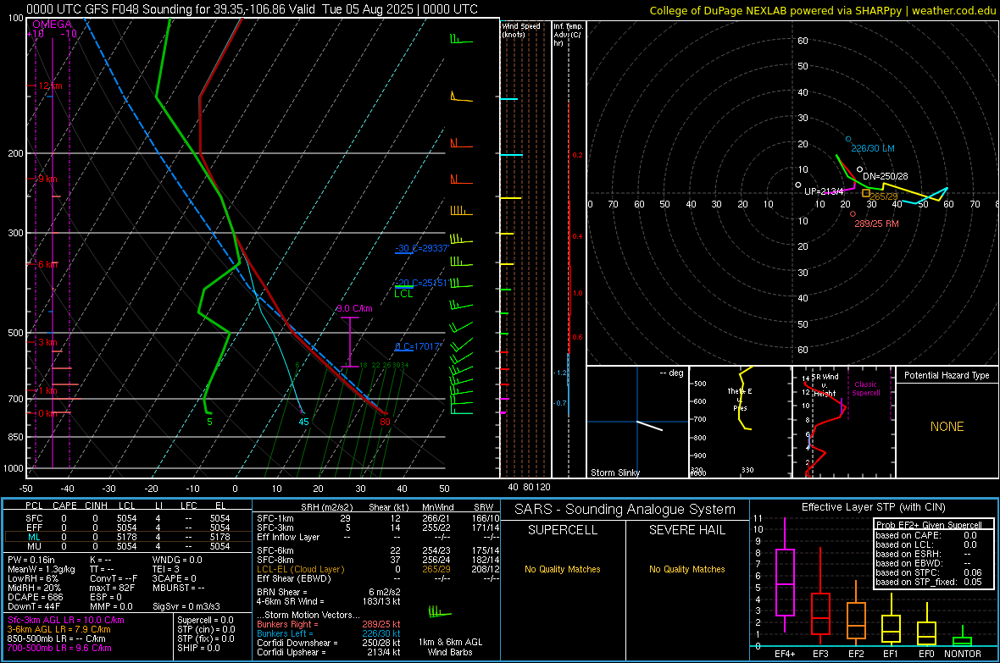Image resolution: width=1000 pixels, height=663 pixels.
Task: Click the maxT = 82F value
Action: (112, 587)
